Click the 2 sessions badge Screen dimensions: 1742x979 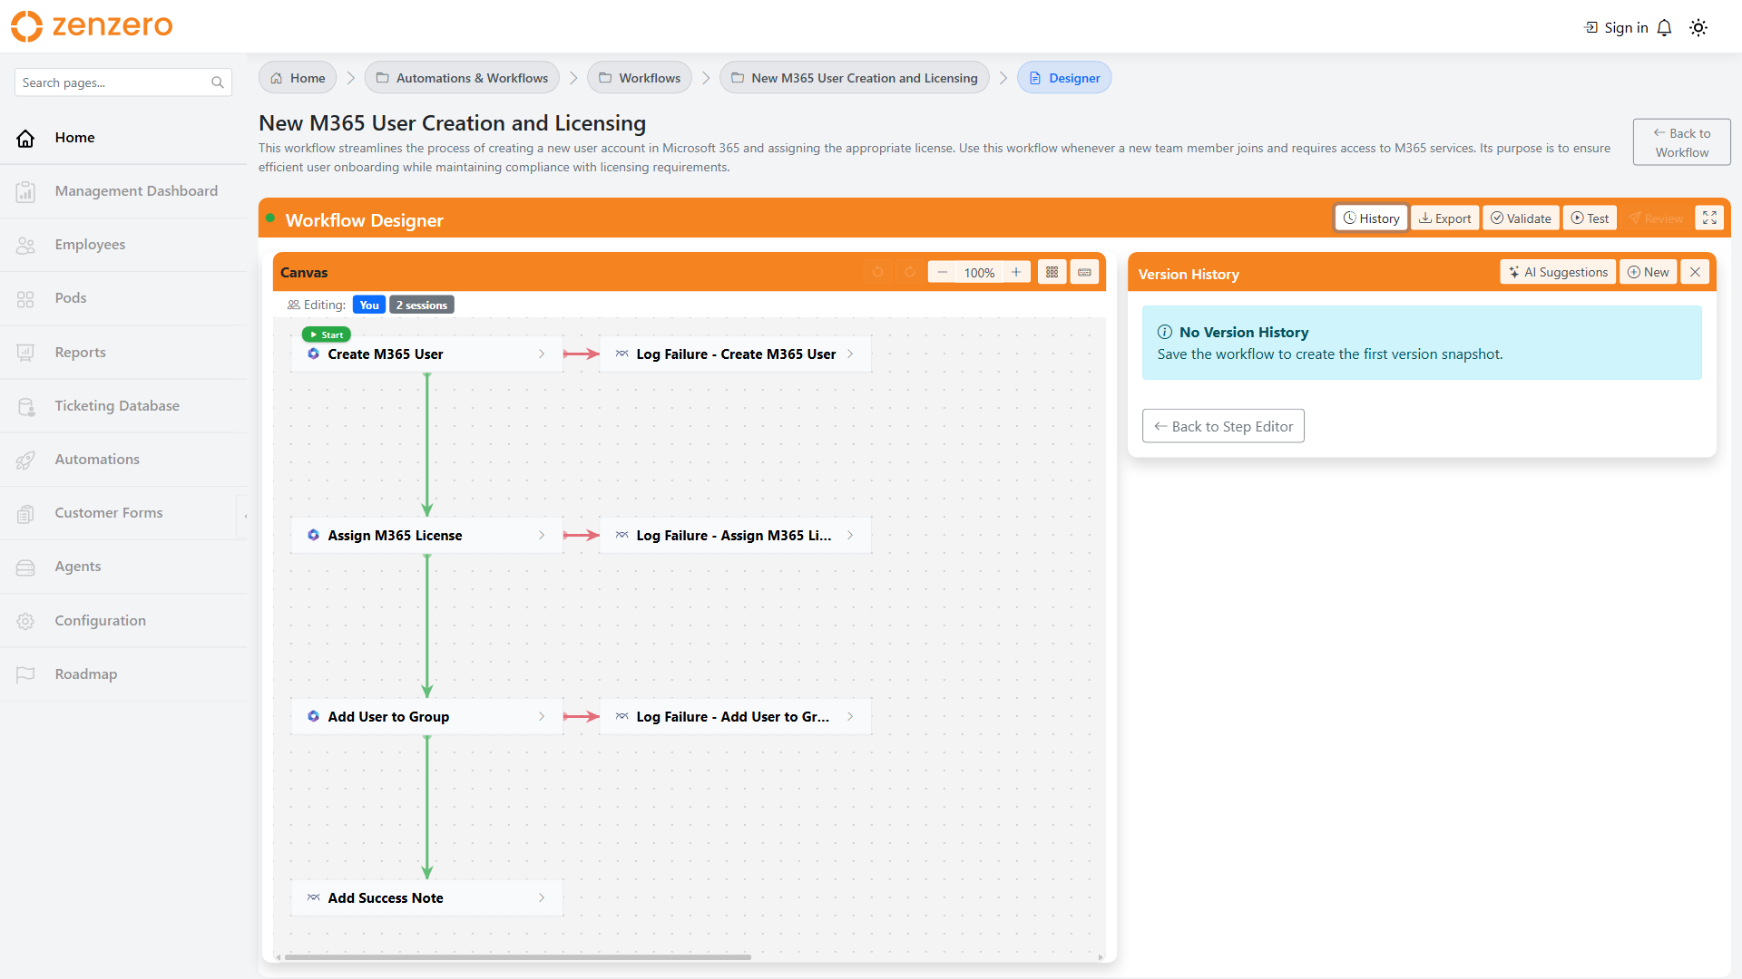422,305
